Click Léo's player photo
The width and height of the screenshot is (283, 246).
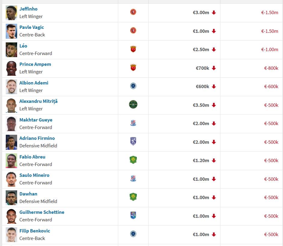[x=11, y=50]
